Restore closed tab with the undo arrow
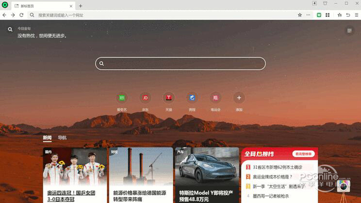361x203 pixels. [x=348, y=15]
